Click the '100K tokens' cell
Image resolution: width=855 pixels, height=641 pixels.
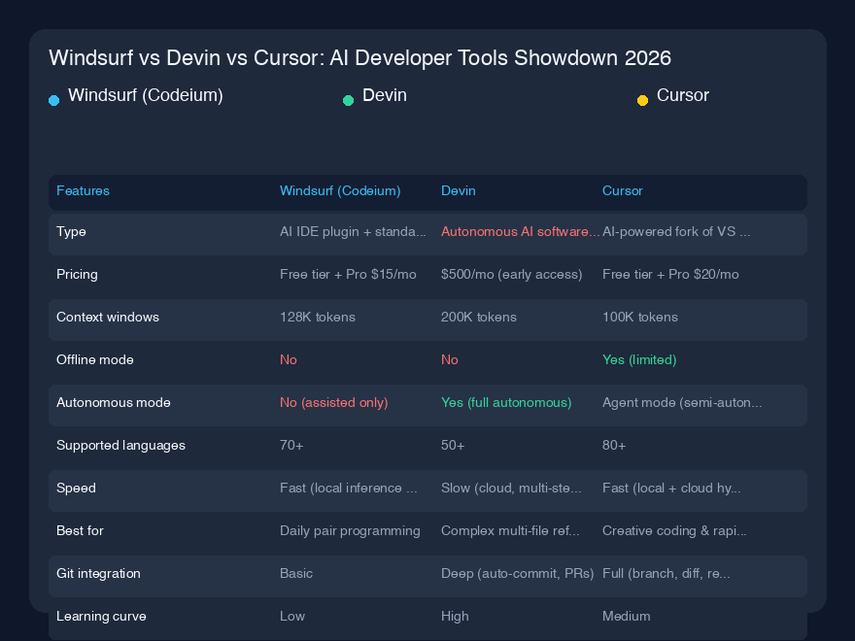[640, 318]
